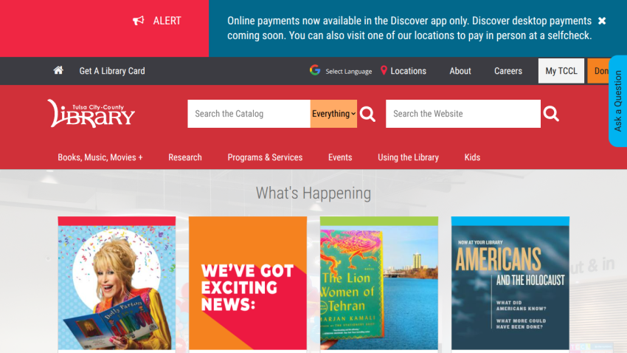Open the Events menu
This screenshot has width=627, height=353.
click(x=340, y=157)
